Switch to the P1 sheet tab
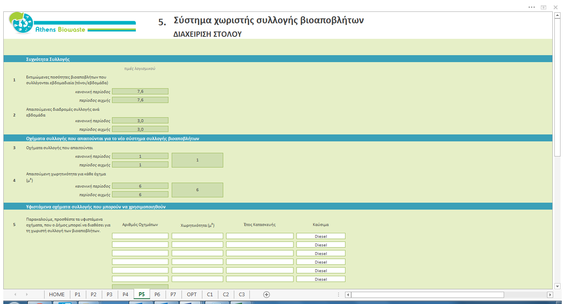 point(78,294)
